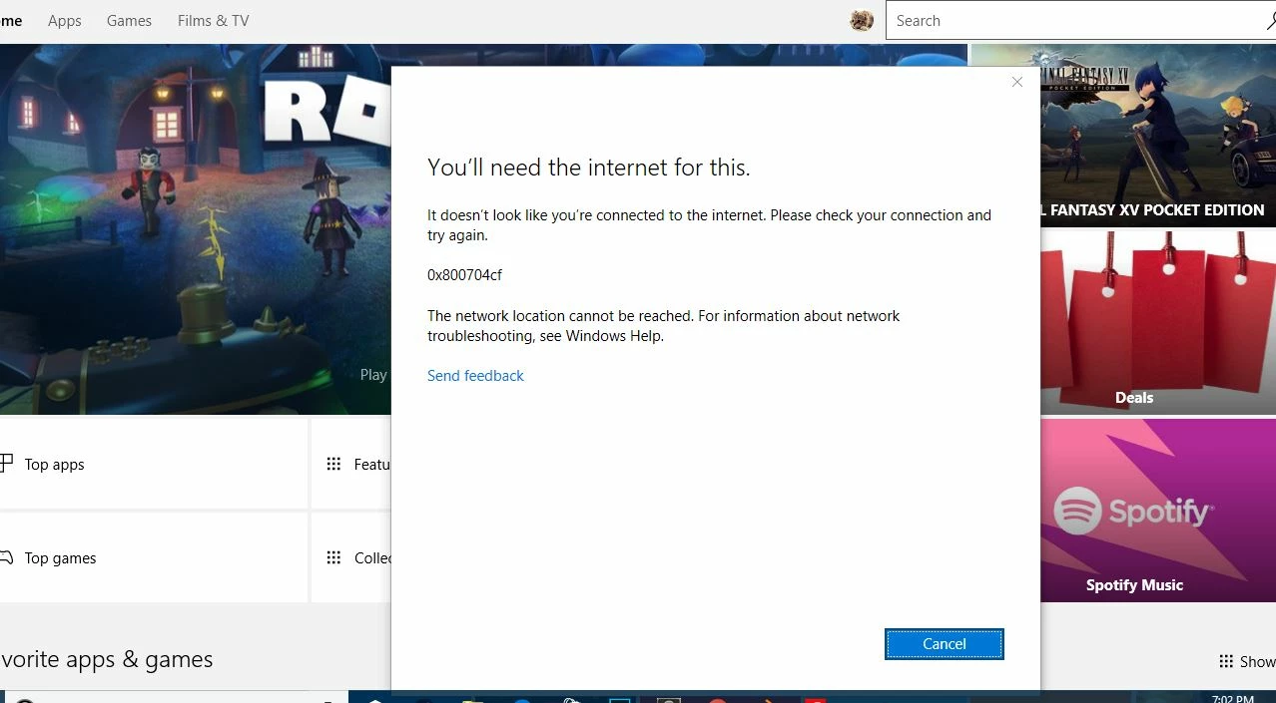
Task: Click the Collections grid icon
Action: coord(334,557)
